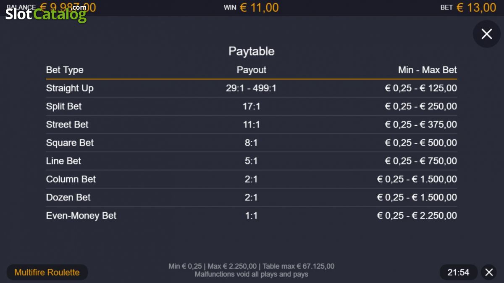This screenshot has width=504, height=283.
Task: Click the Bet Type column header
Action: [x=65, y=70]
